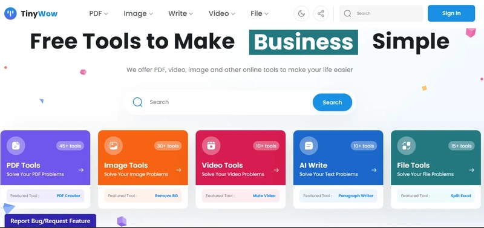Click 'Solve Your Video Problems' text

click(233, 174)
